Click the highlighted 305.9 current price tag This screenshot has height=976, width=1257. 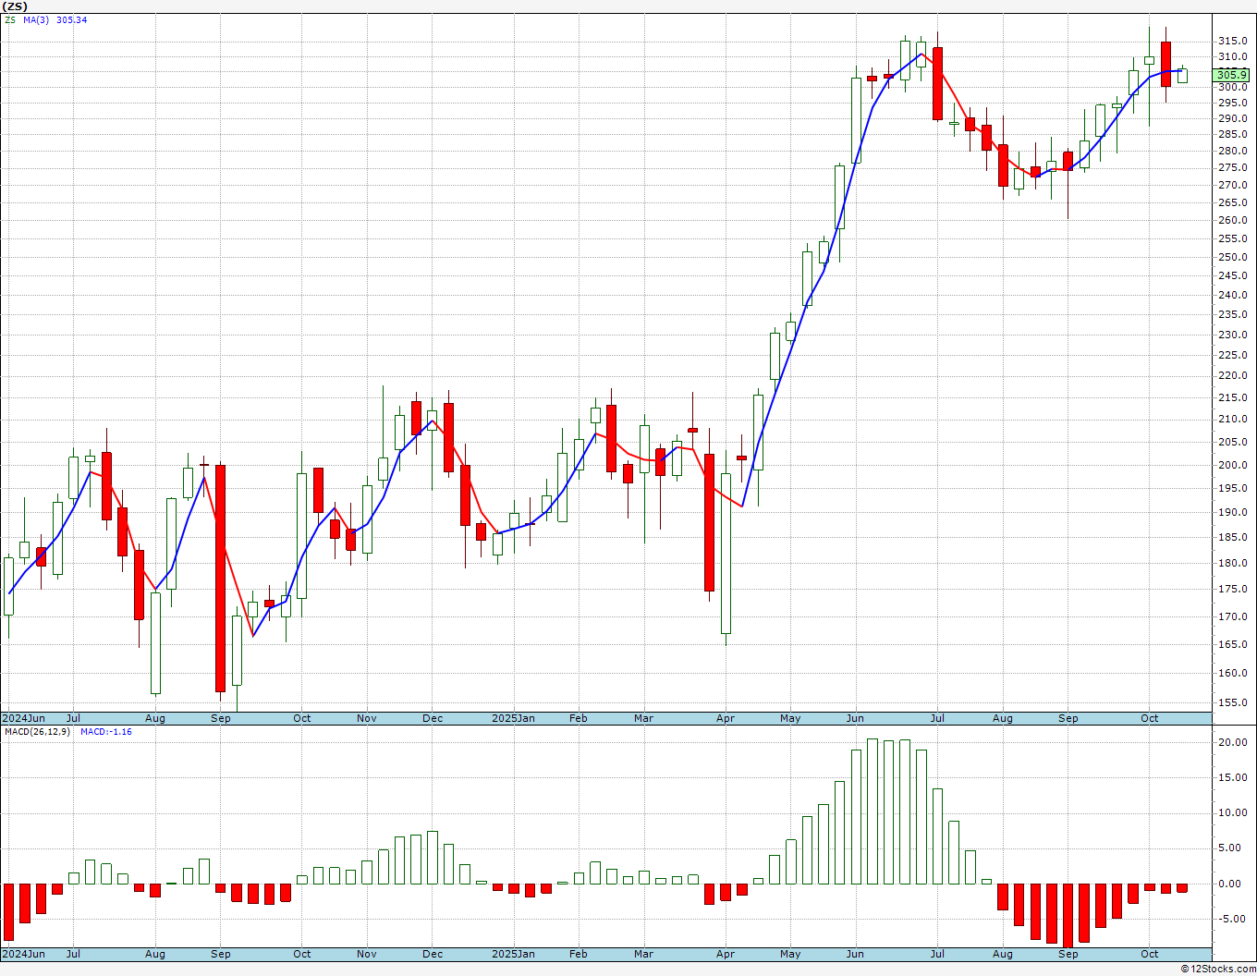pos(1232,75)
